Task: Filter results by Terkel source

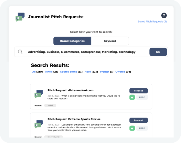Action: pyautogui.click(x=51, y=72)
